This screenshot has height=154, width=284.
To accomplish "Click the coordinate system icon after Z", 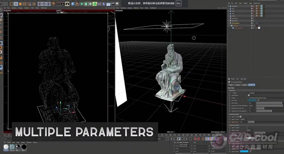I will (53, 4).
